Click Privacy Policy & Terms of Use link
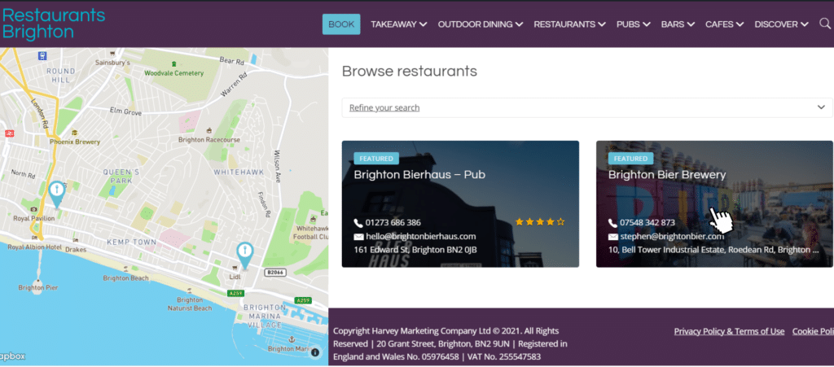 point(729,331)
